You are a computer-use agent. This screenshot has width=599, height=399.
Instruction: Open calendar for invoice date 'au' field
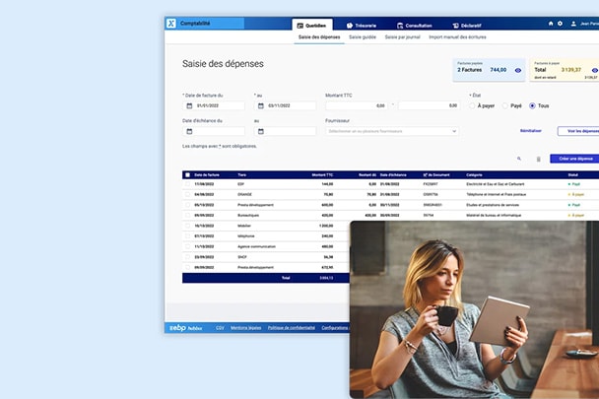260,105
